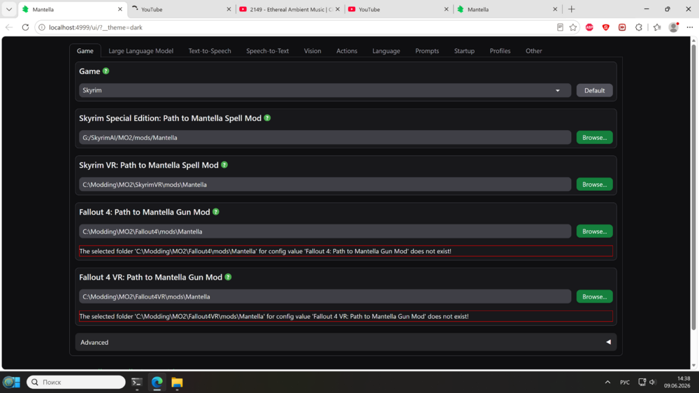Open the Startup tab
699x393 pixels.
point(464,51)
